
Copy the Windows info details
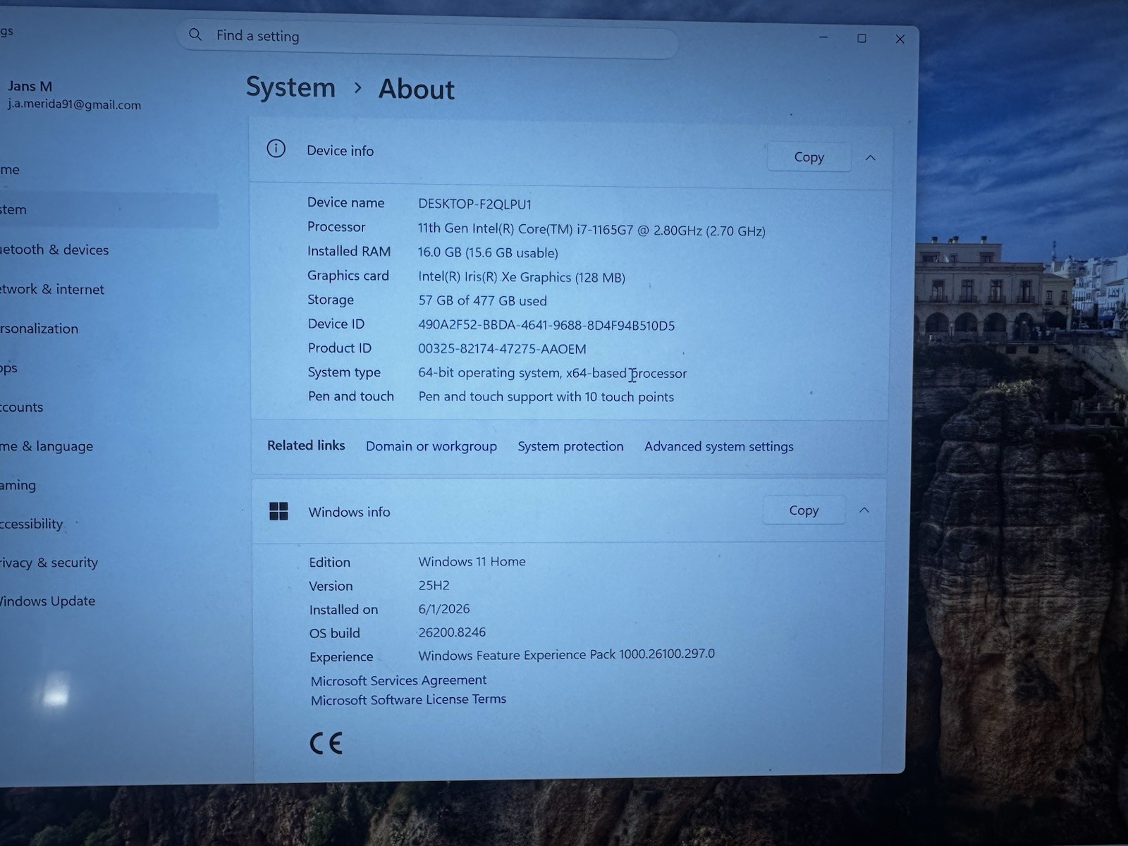coord(804,510)
